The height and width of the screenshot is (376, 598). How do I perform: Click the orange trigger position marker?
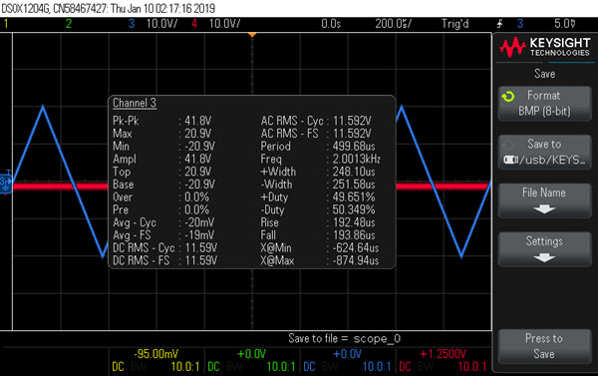[x=252, y=35]
